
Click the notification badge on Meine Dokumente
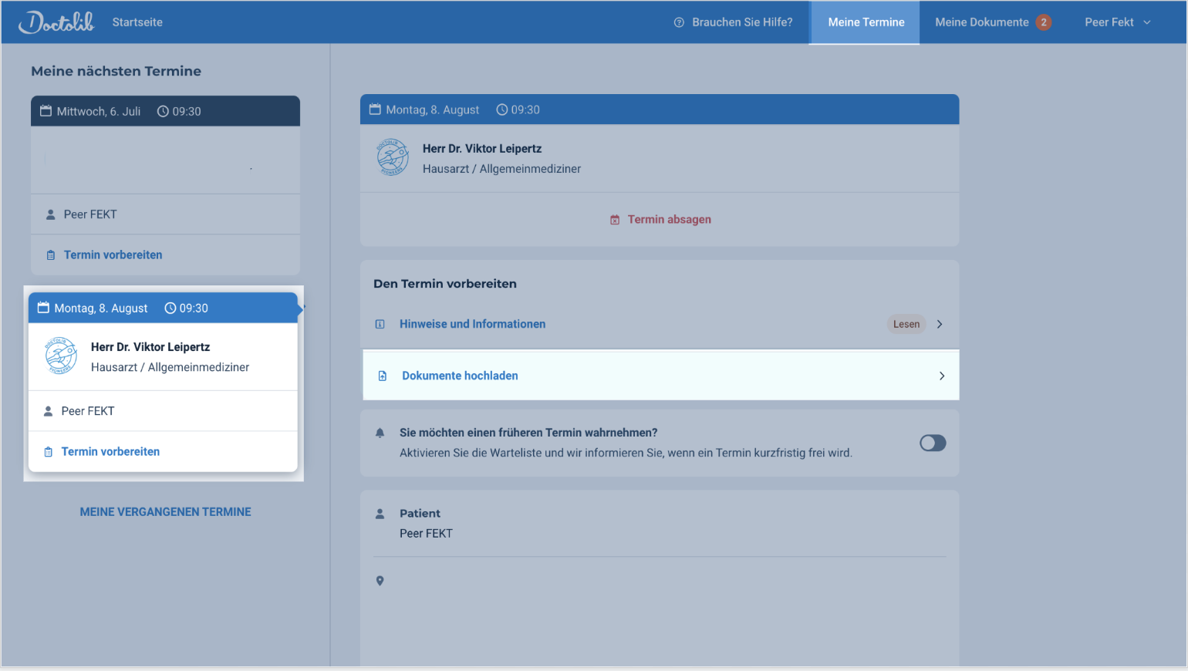(x=1043, y=22)
